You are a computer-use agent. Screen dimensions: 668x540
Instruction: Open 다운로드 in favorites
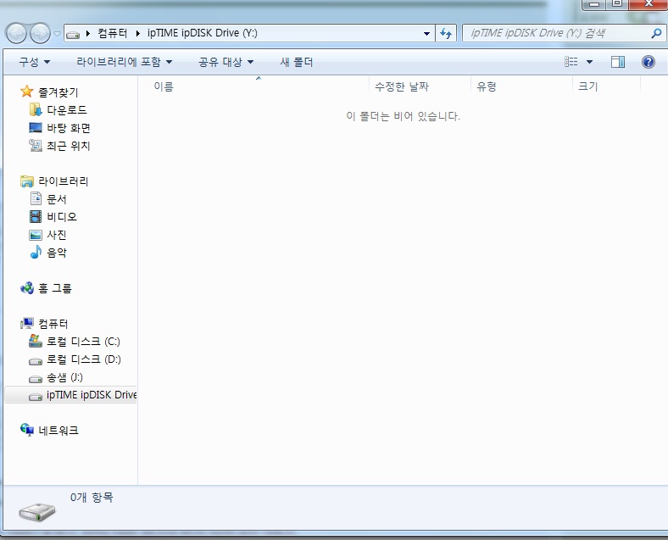coord(67,110)
